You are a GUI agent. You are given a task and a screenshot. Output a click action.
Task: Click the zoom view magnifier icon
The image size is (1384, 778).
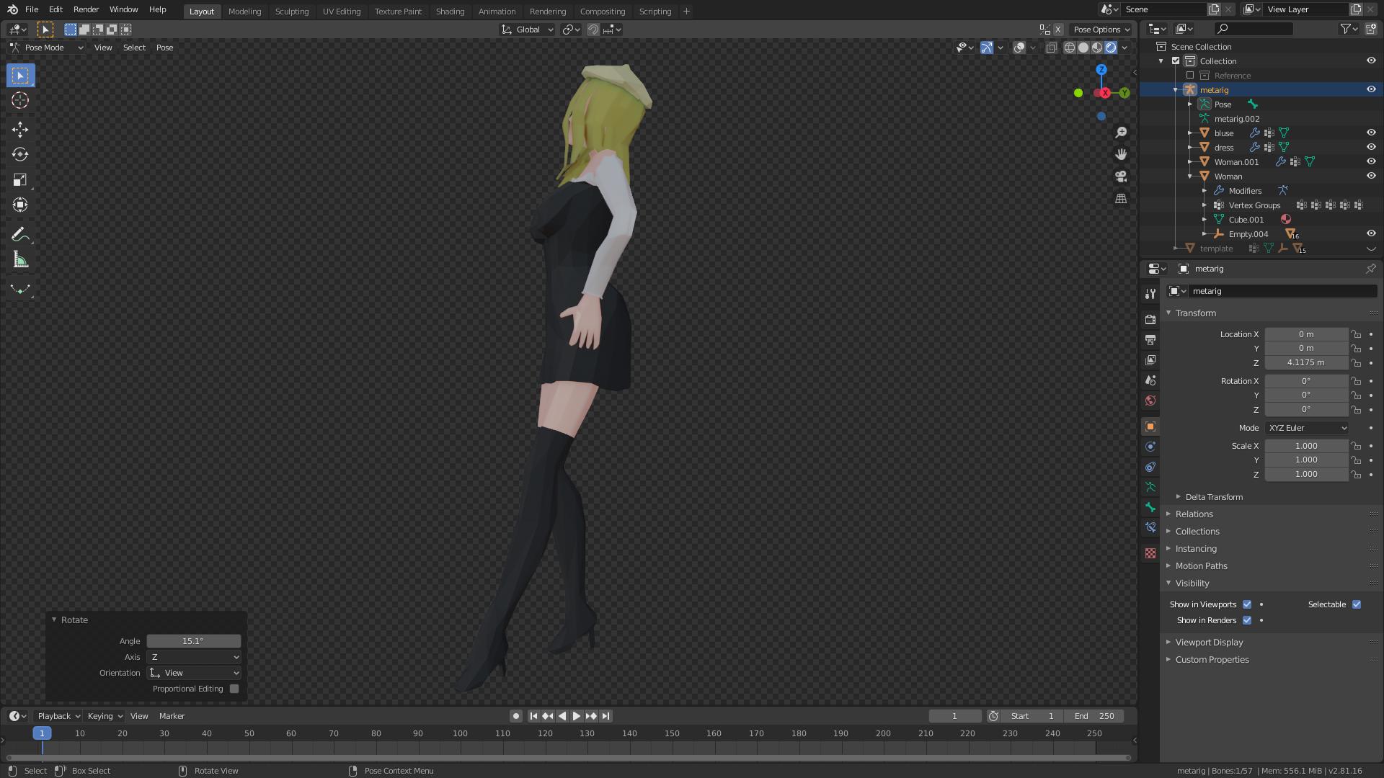1121,133
